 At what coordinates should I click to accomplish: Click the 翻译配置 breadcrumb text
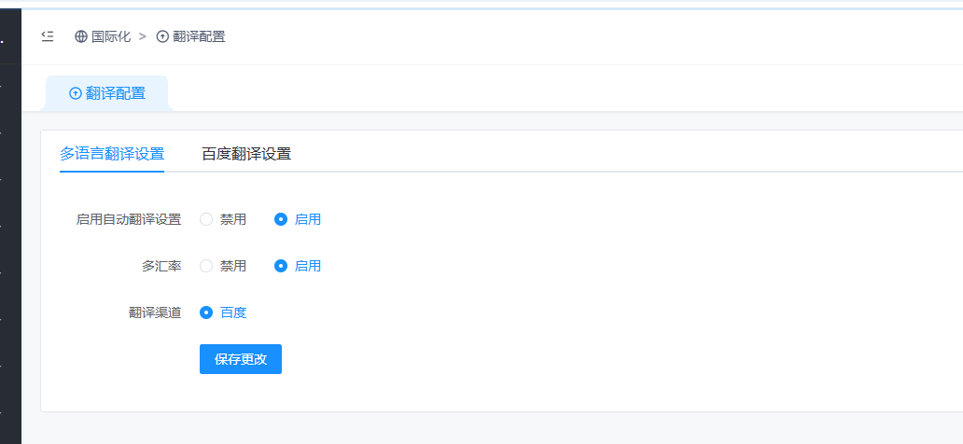pos(199,36)
